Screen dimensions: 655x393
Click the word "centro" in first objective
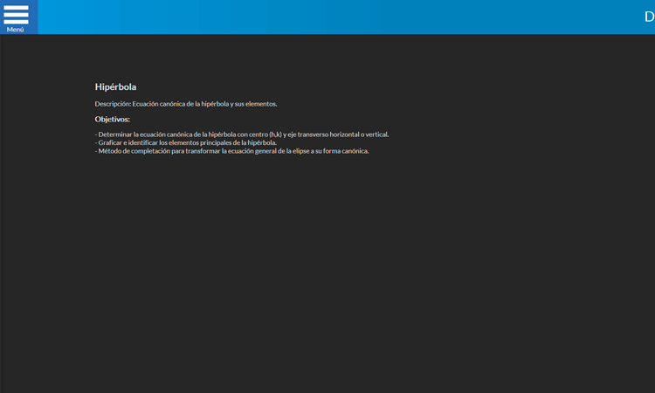258,134
